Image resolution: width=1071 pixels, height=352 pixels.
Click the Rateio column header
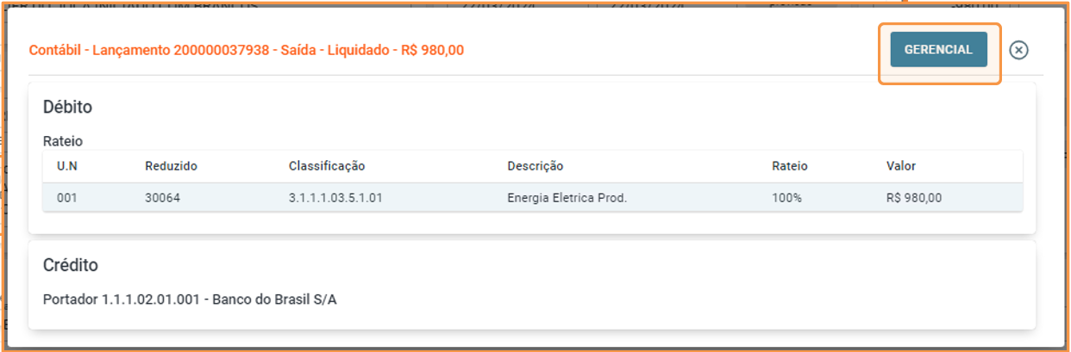(x=790, y=166)
